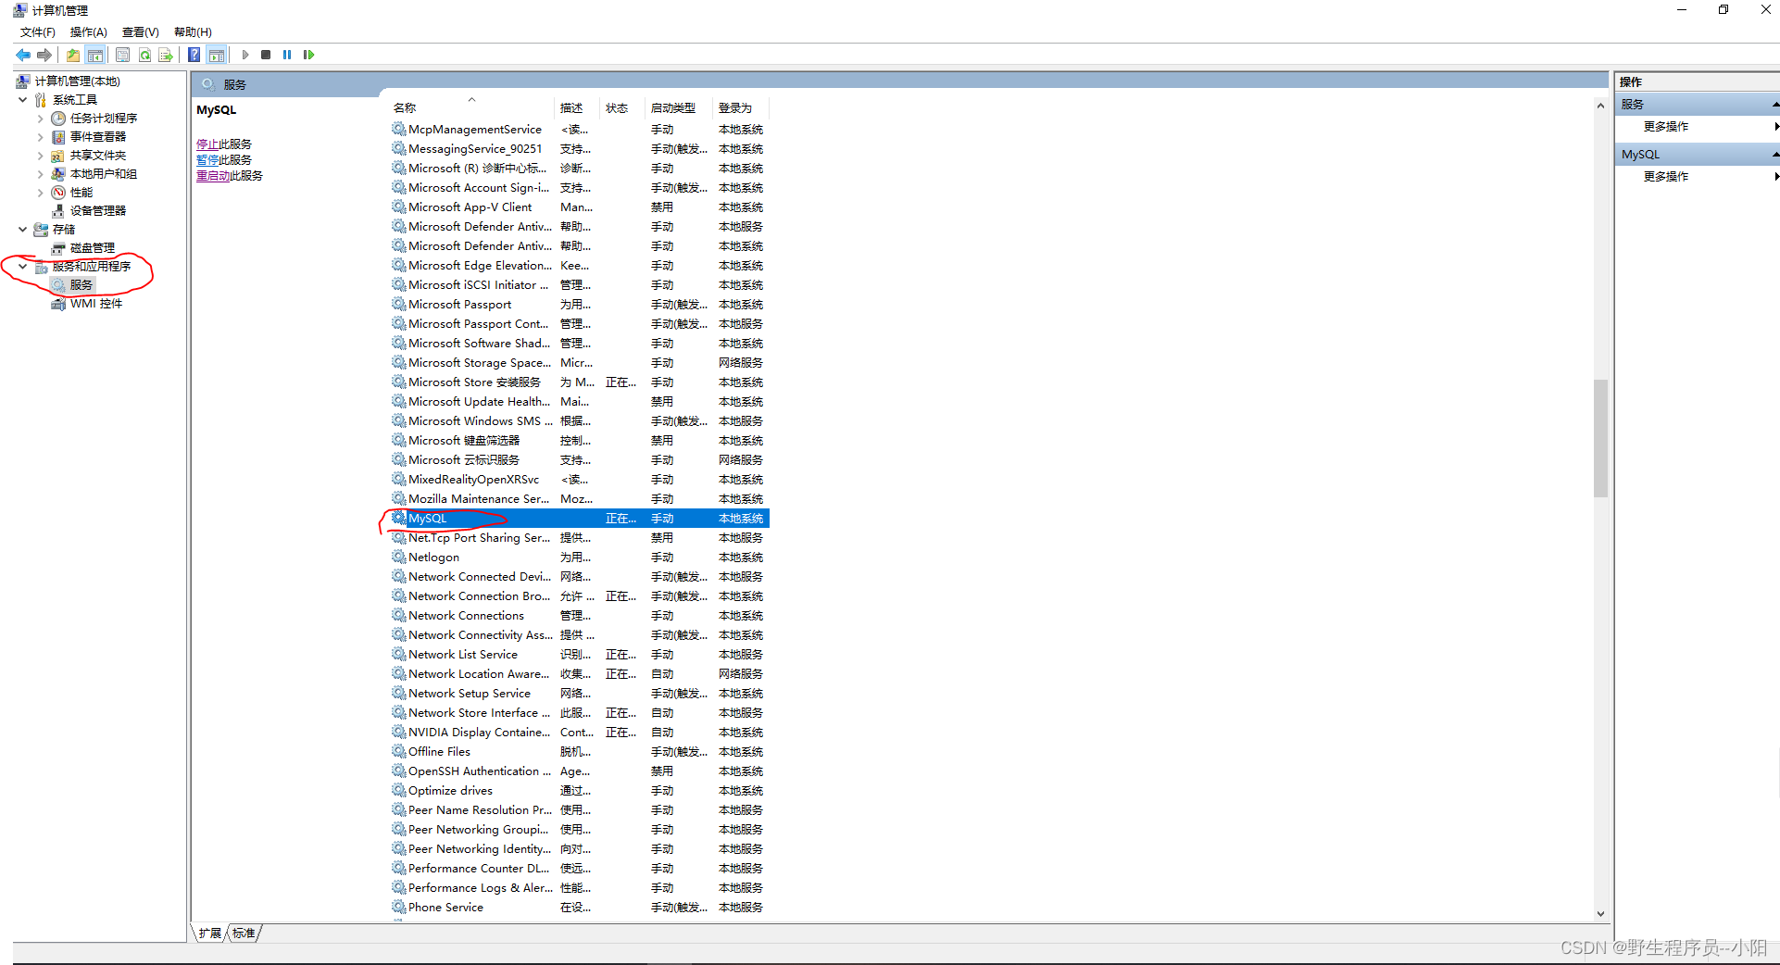
Task: Click the 性能 gauge icon in tree
Action: coord(58,193)
